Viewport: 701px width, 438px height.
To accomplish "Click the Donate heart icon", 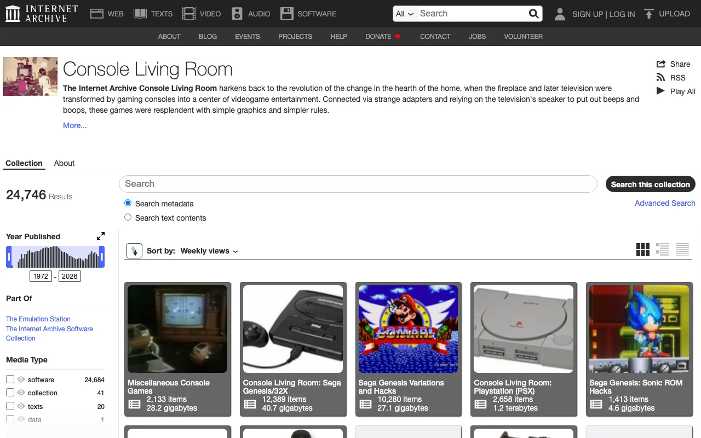I will (398, 37).
